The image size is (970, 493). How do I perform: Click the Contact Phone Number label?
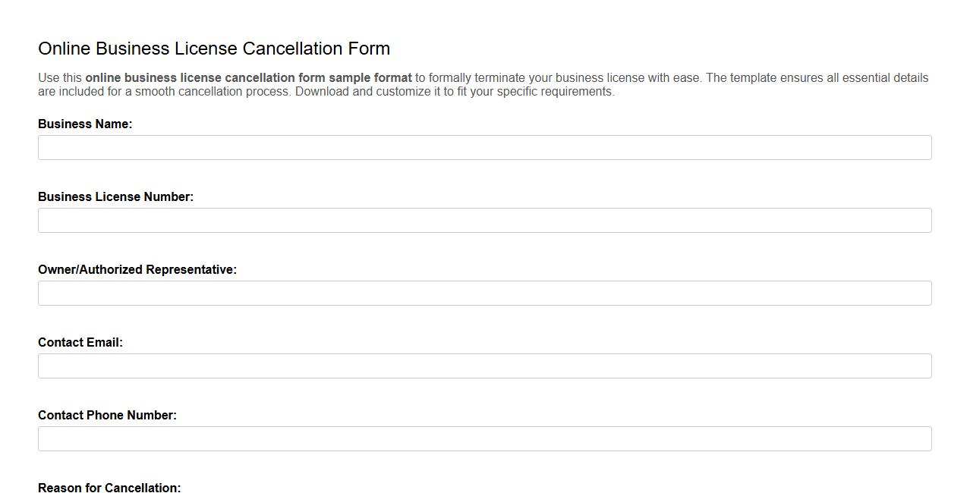pos(107,415)
